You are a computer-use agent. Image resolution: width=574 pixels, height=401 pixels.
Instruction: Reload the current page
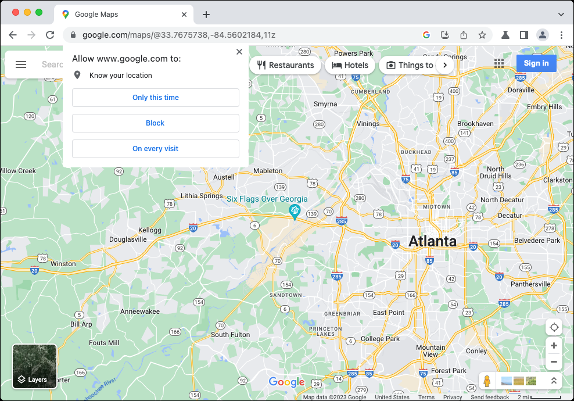coord(50,35)
